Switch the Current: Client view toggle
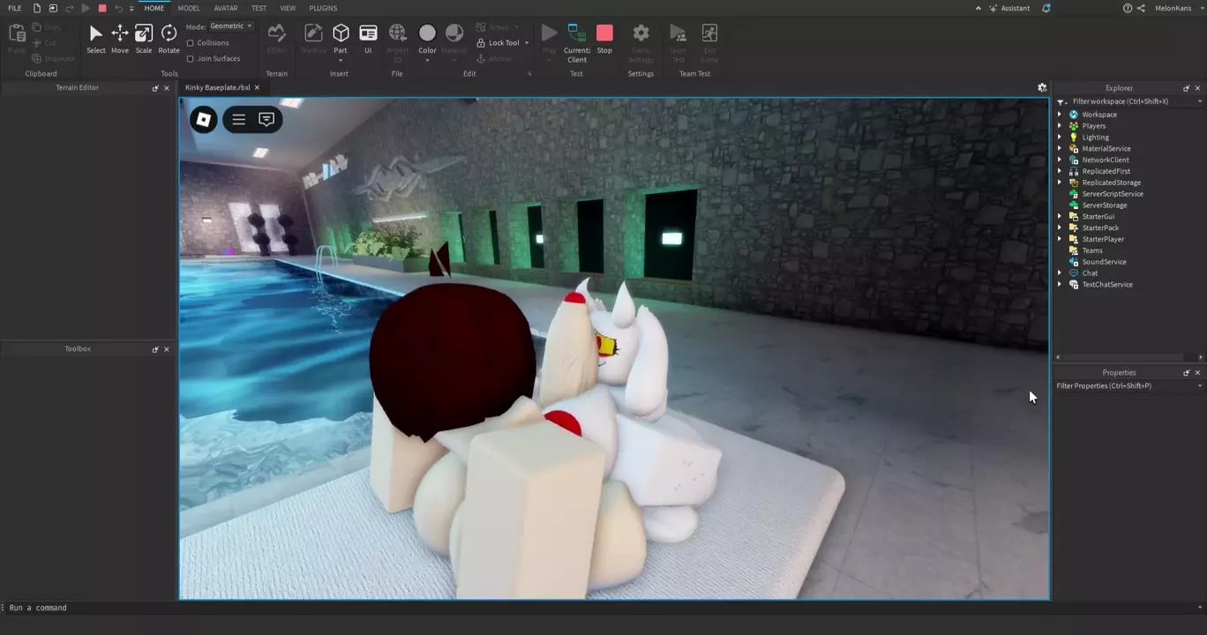 577,41
